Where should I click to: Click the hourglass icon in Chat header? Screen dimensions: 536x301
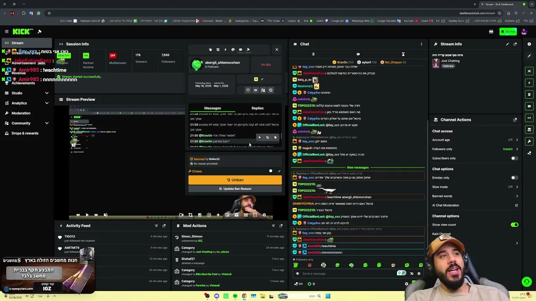tap(403, 54)
